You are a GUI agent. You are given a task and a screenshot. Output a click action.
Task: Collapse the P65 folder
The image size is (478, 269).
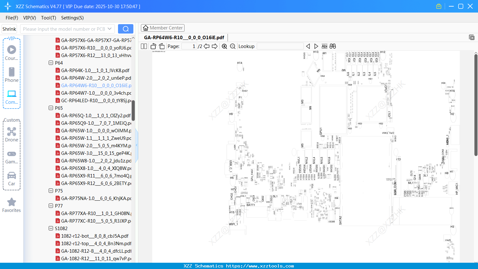pos(51,108)
